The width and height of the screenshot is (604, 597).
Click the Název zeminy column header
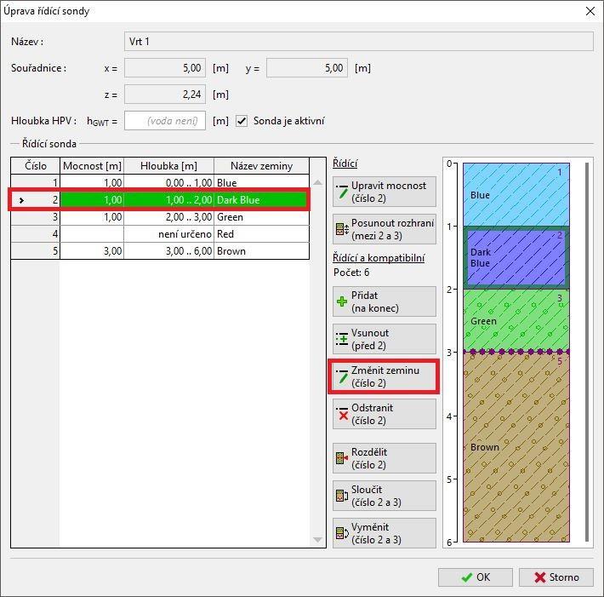[x=261, y=166]
